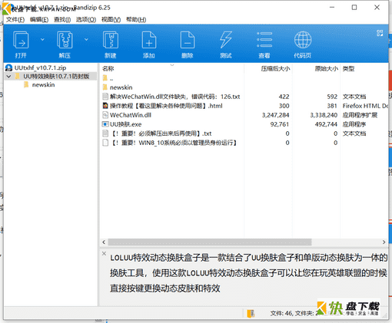Open the Find (查找) menu

tap(62, 20)
